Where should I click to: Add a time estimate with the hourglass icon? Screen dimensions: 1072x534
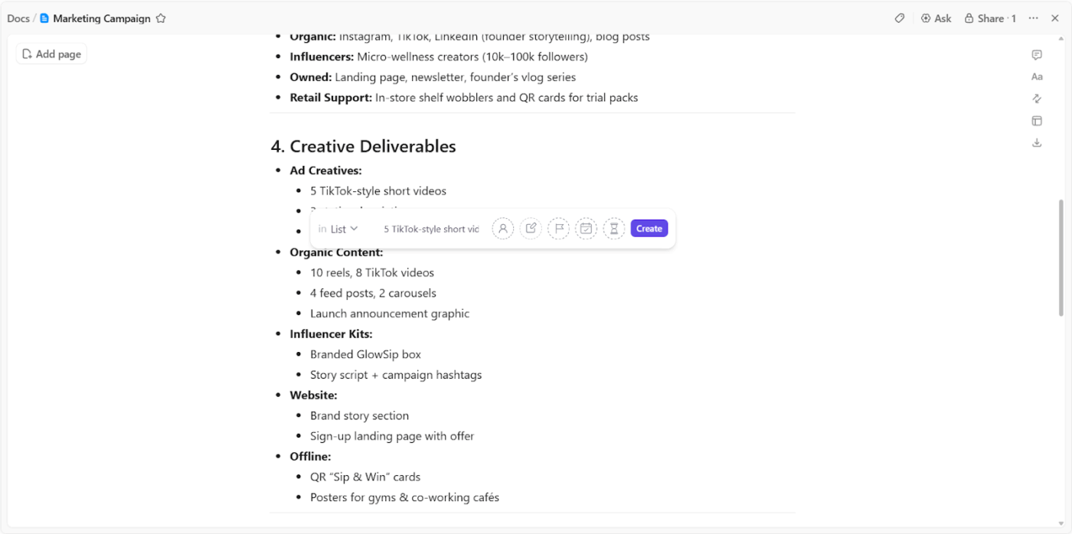tap(613, 228)
